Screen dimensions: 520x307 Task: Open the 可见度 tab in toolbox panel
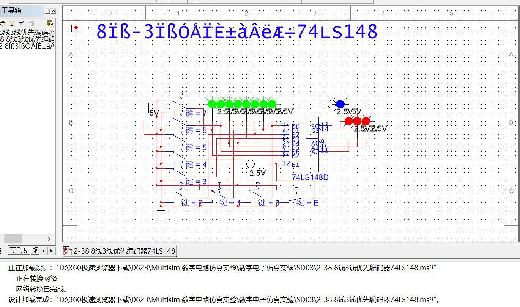(19, 250)
